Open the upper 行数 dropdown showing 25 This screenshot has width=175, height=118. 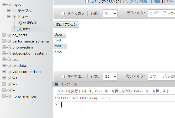pyautogui.click(x=110, y=13)
